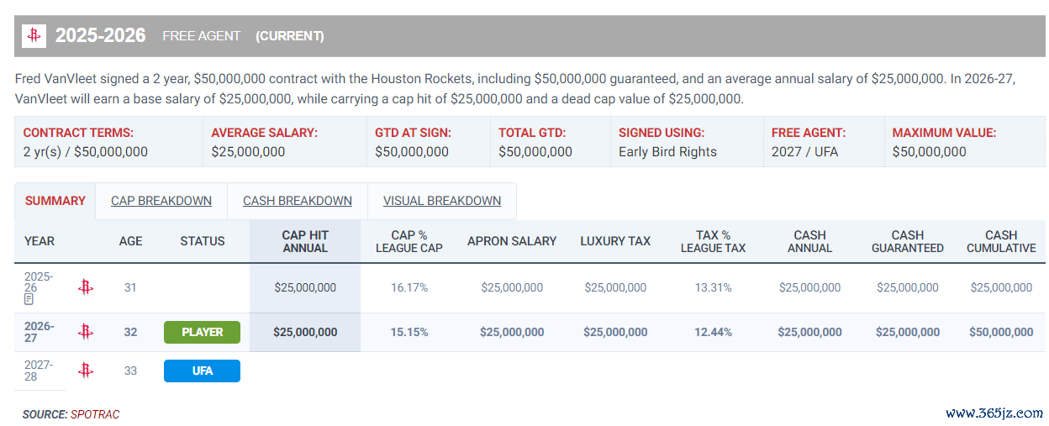Open the contract note icon under 2025-26
Viewport: 1049px width, 426px height.
pyautogui.click(x=29, y=299)
